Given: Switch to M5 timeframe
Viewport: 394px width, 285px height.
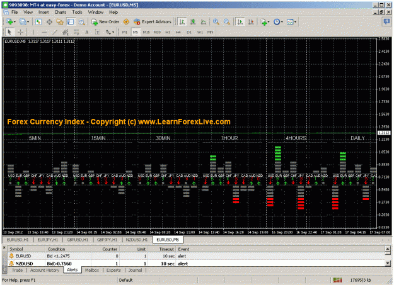Looking at the screenshot, I should tap(136, 32).
